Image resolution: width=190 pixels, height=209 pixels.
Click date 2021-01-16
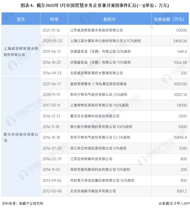(x=51, y=30)
